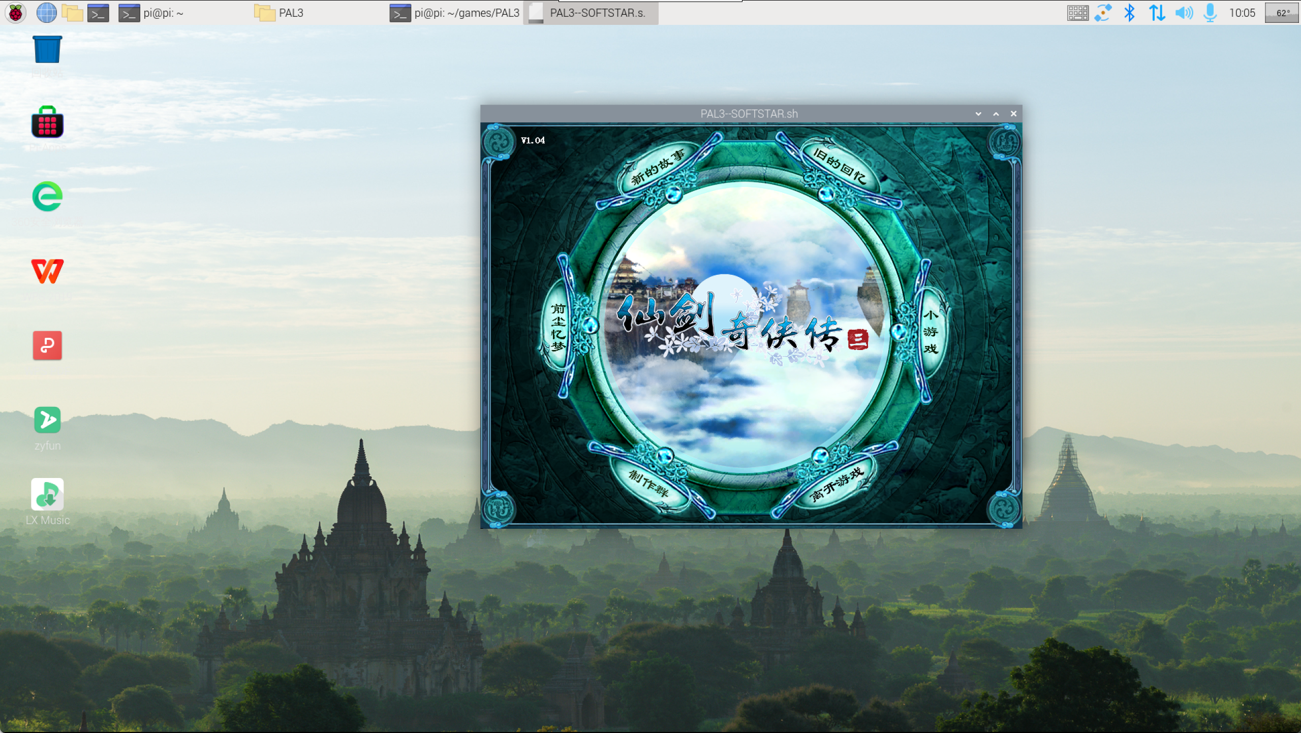Click the CPU temperature 62° monitor
1301x733 pixels.
(x=1282, y=13)
